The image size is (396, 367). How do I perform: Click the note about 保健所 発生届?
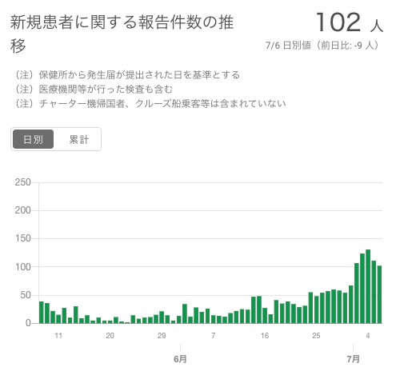coord(127,74)
